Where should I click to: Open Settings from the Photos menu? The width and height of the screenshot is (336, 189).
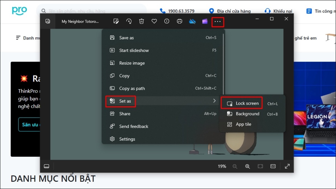(x=163, y=139)
